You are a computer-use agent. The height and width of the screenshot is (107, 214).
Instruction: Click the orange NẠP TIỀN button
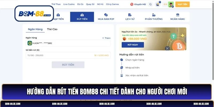click(x=182, y=4)
